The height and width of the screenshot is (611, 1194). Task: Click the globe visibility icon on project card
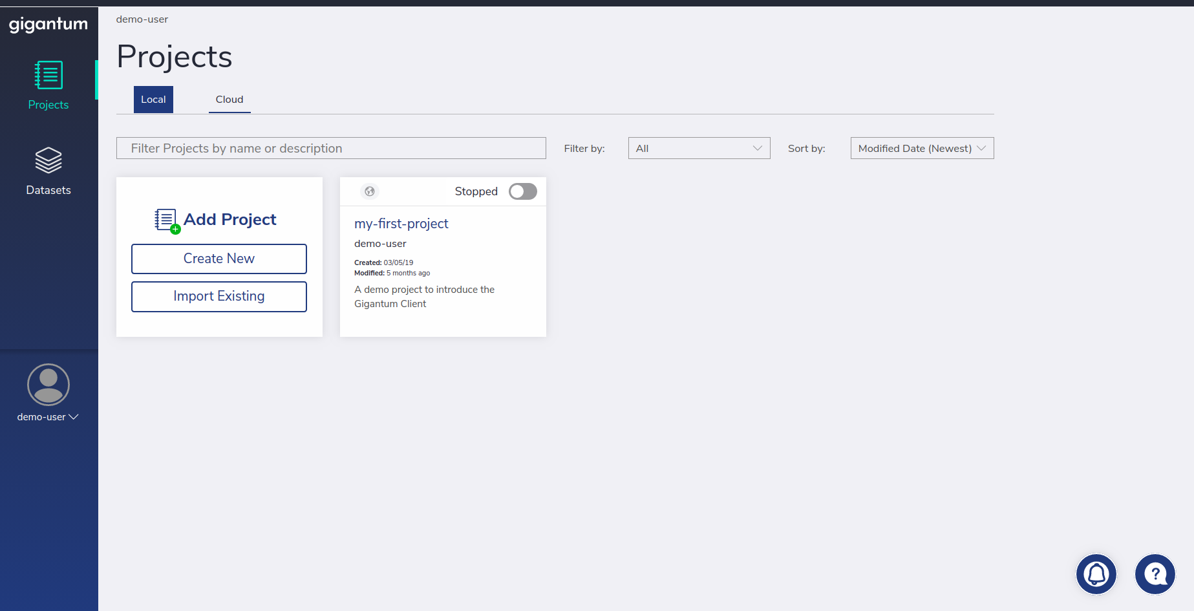[x=370, y=191]
